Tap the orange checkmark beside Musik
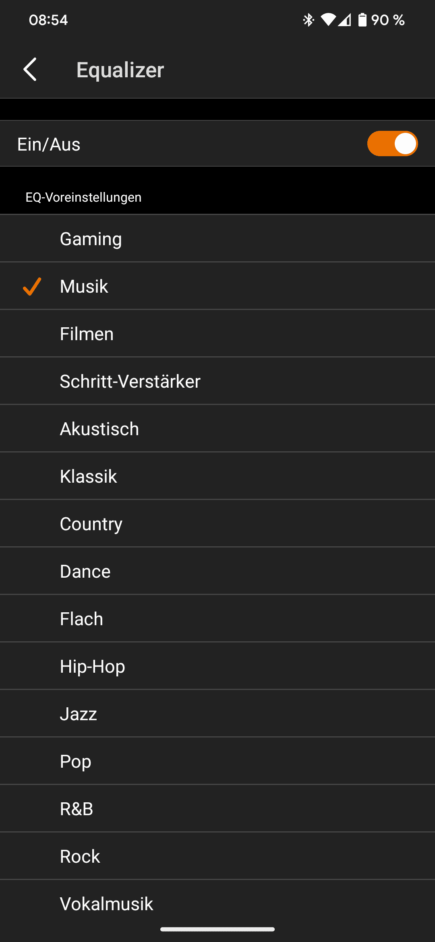Viewport: 435px width, 942px height. point(32,286)
